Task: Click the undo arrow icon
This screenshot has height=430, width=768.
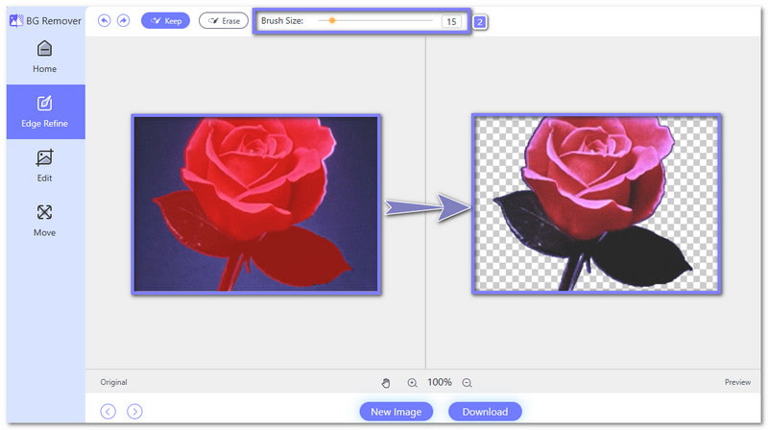Action: (x=105, y=20)
